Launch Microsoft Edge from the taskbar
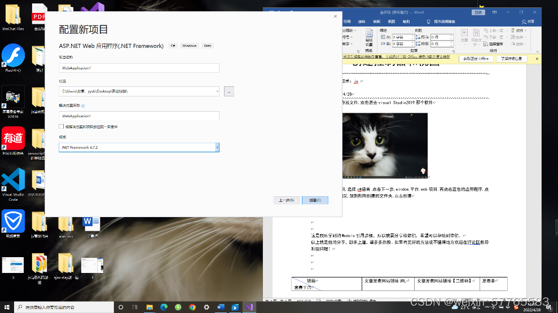Screen dimensions: 558x313 (164, 307)
